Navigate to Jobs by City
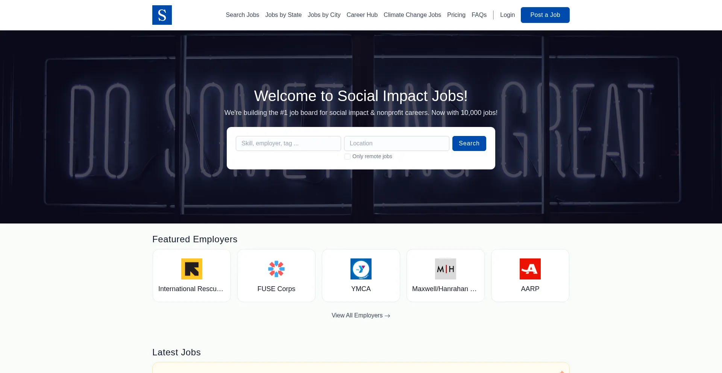This screenshot has width=722, height=373. tap(324, 15)
